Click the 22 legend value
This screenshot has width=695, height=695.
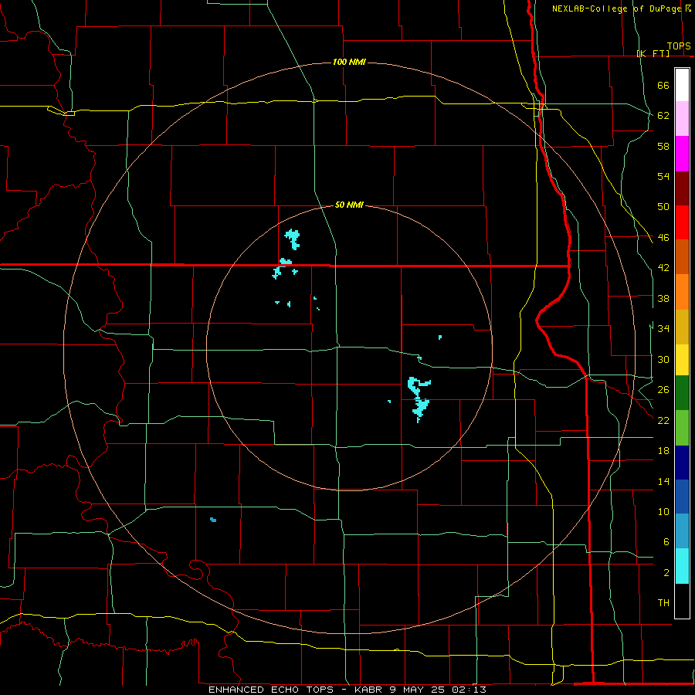click(x=663, y=420)
